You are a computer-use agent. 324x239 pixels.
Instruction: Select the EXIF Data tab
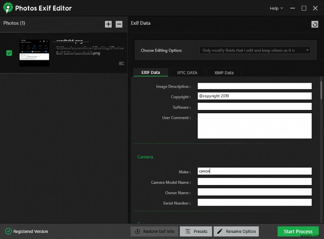pos(150,73)
